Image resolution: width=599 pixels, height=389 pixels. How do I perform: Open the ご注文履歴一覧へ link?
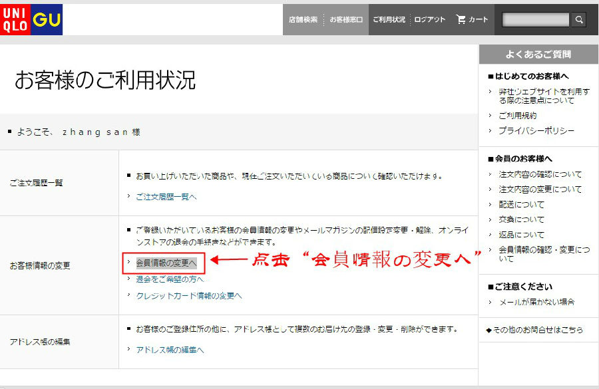166,197
